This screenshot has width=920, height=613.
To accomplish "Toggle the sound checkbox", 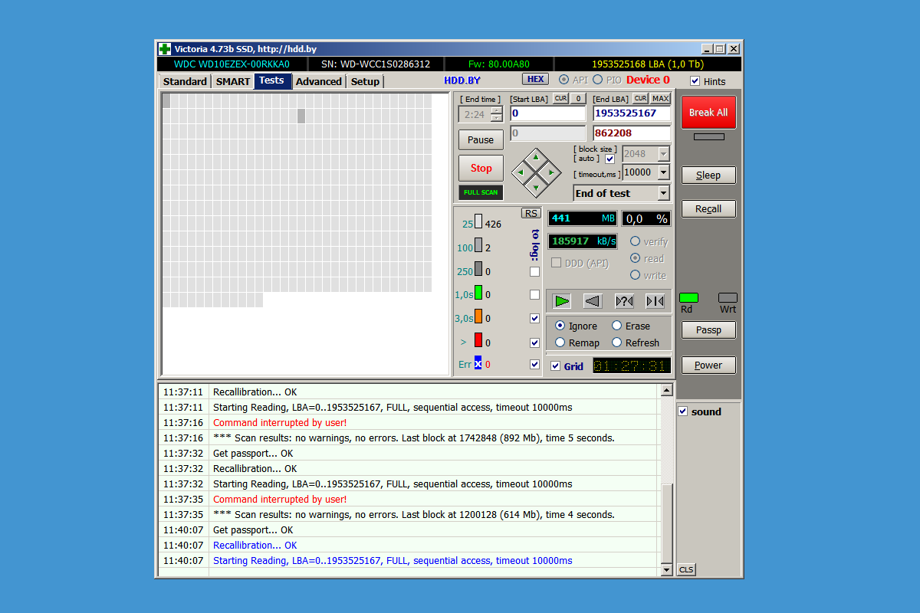I will click(683, 411).
